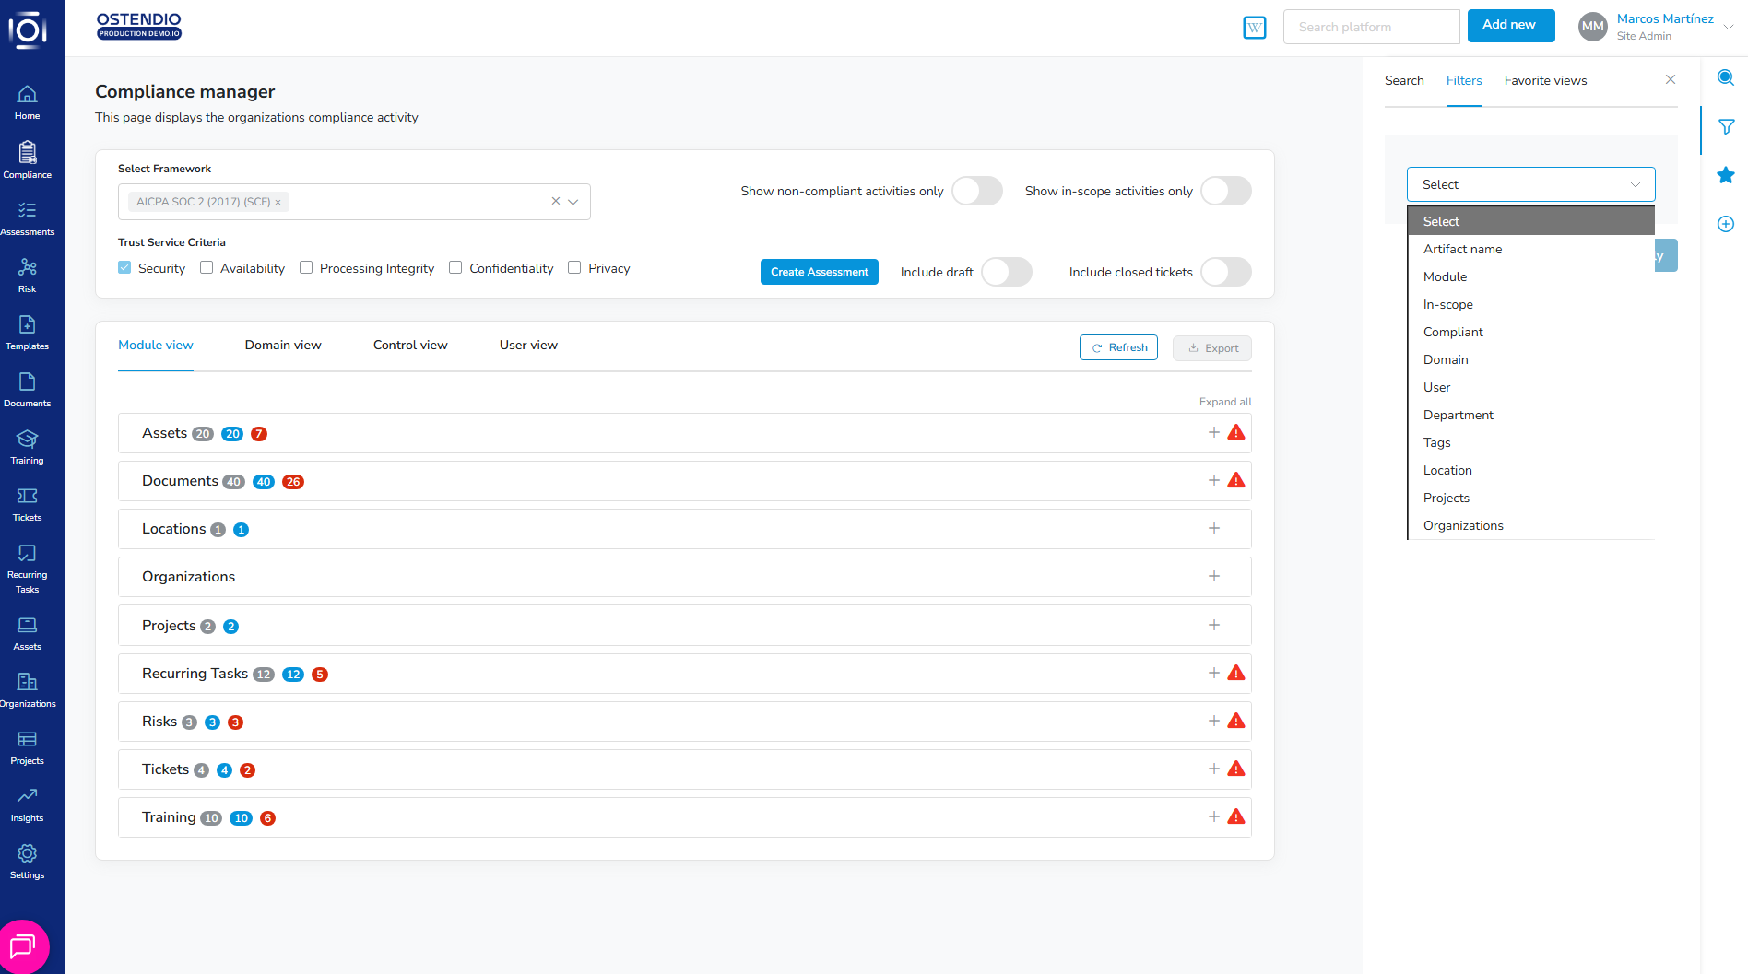The height and width of the screenshot is (974, 1748).
Task: Turn on Include closed tickets switch
Action: (1225, 273)
